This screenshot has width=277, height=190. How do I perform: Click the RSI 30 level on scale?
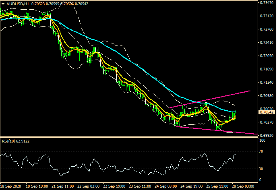262,169
